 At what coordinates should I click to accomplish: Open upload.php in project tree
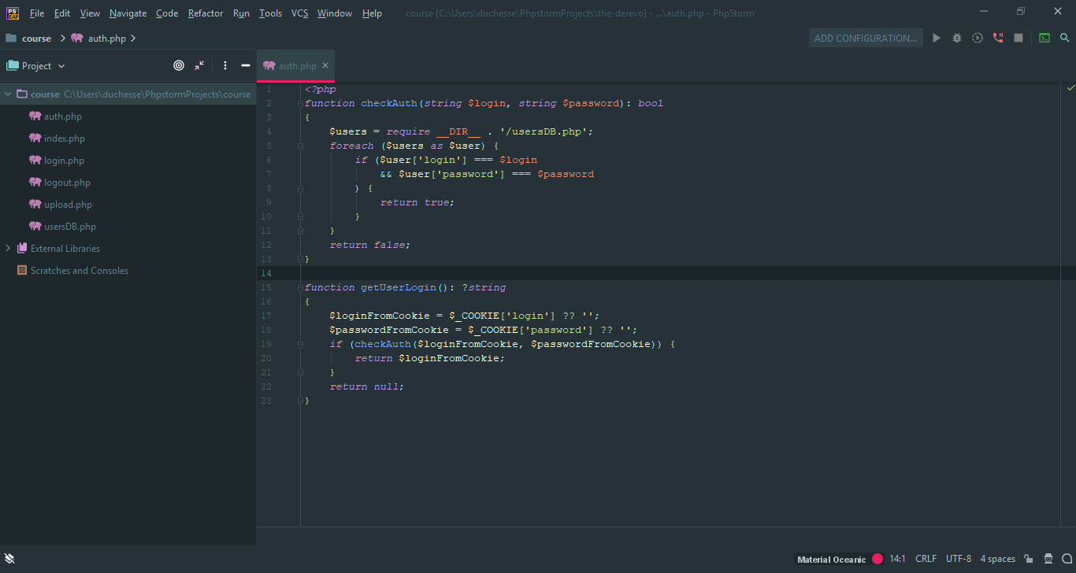click(68, 204)
